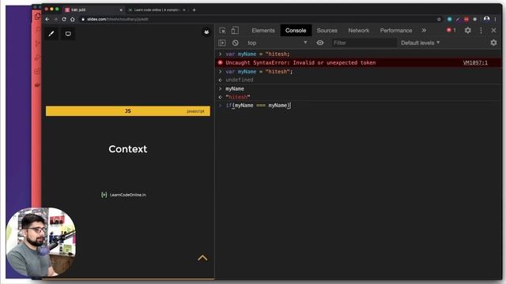Switch to the Console tab
The height and width of the screenshot is (284, 506).
point(296,30)
